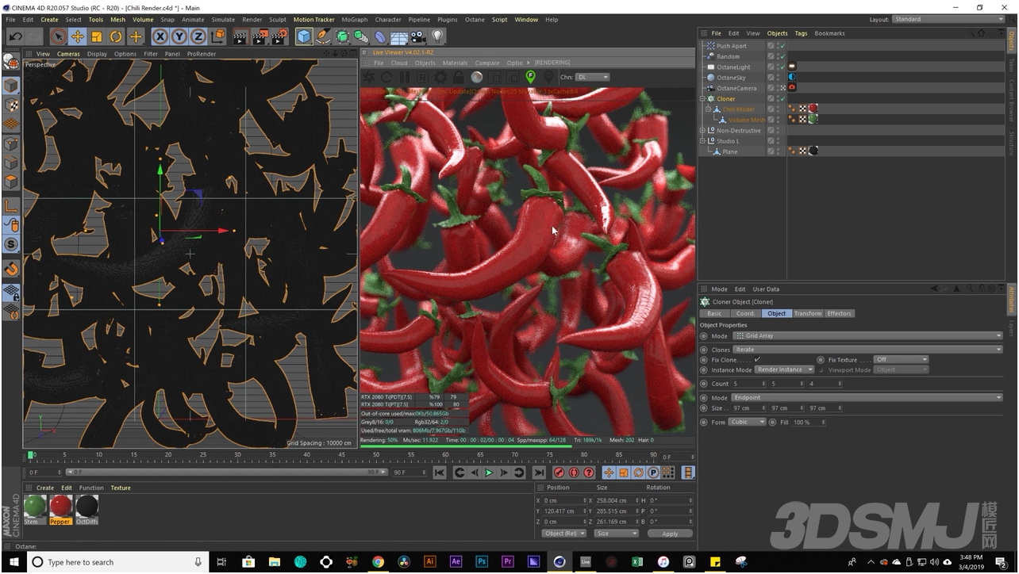This screenshot has width=1019, height=574.
Task: Open the green generators (subdivision) icon
Action: (342, 36)
